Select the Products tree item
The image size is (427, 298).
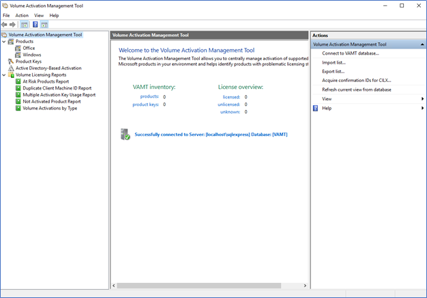tap(25, 42)
